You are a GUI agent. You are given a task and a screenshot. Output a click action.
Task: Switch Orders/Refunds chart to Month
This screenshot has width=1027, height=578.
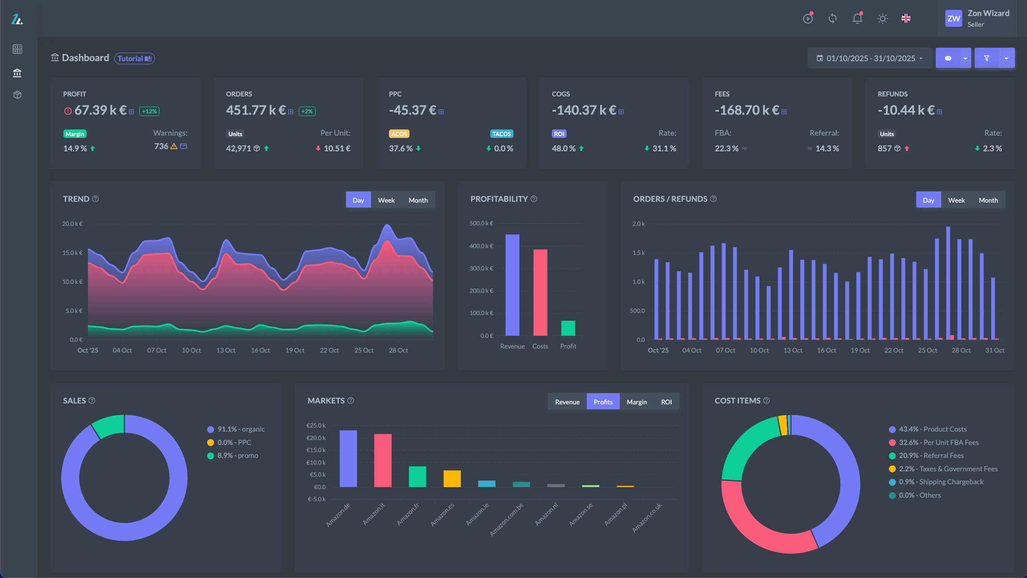(988, 200)
